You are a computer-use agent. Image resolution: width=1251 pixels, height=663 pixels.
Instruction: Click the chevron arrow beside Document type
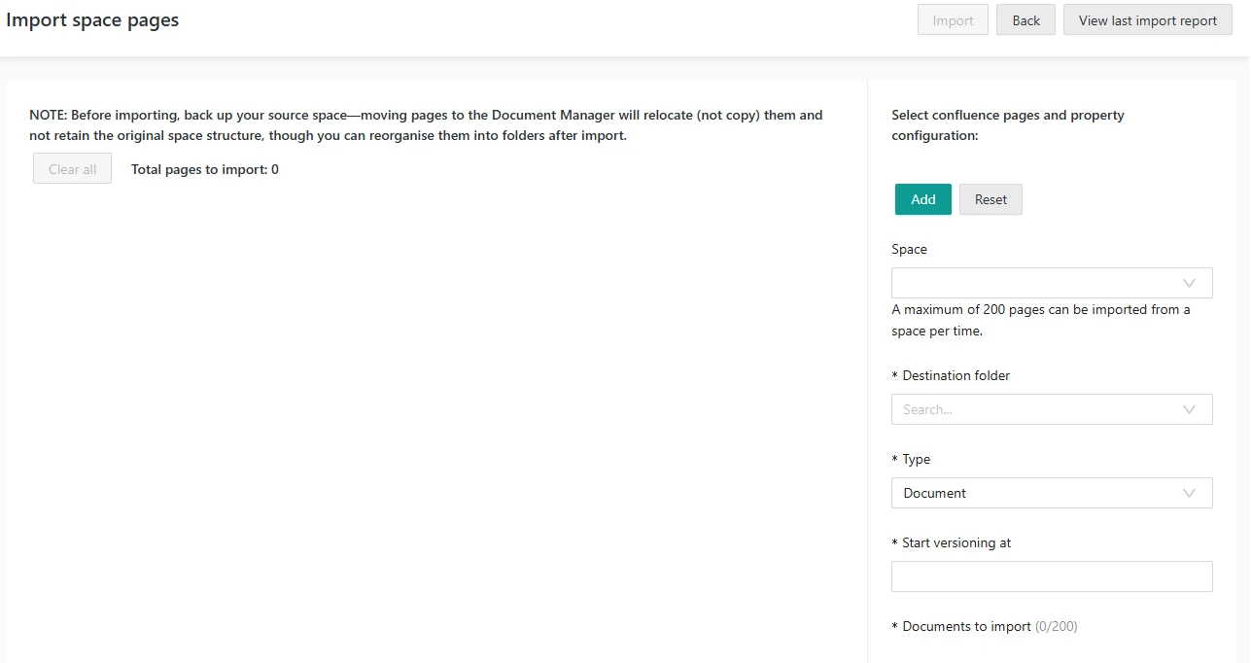[x=1189, y=493]
